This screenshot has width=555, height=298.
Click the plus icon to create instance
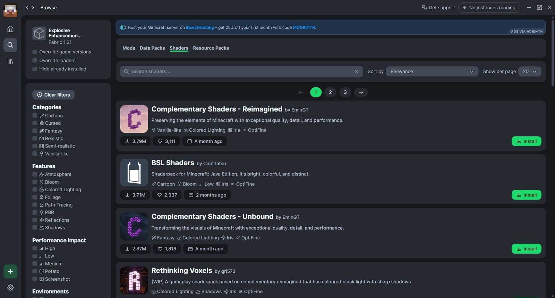10,271
